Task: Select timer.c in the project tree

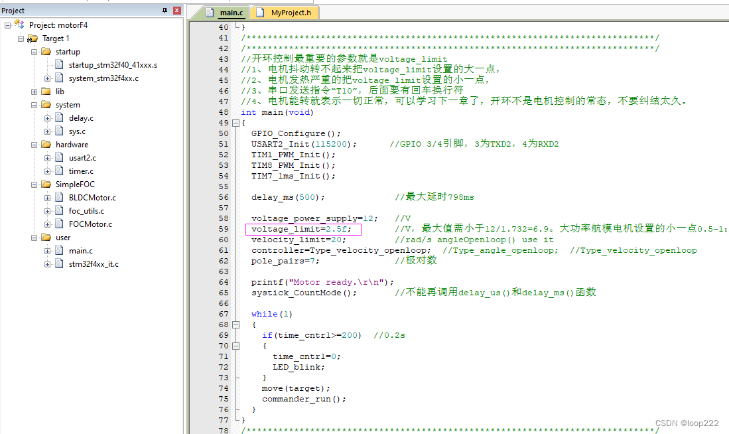Action: [x=81, y=171]
